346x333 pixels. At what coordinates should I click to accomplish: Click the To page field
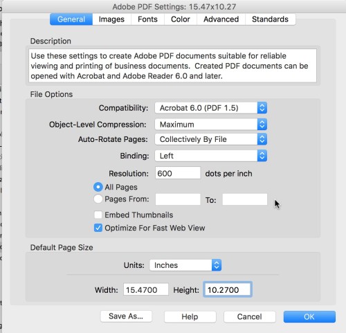point(245,199)
